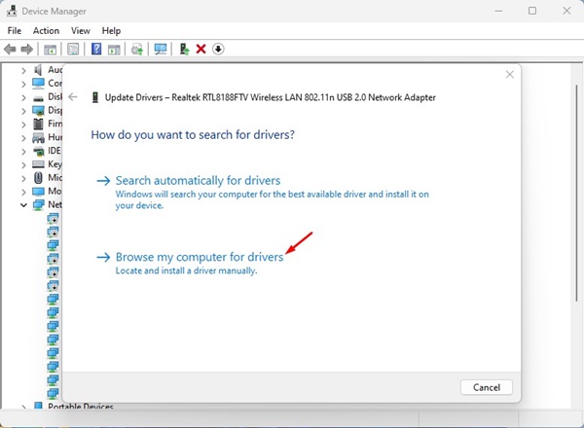The width and height of the screenshot is (584, 428).
Task: Click the Update driver software toolbar icon
Action: click(137, 49)
